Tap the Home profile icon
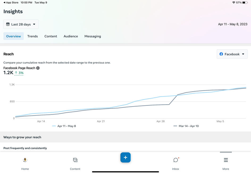This screenshot has height=174, width=251. click(x=25, y=160)
